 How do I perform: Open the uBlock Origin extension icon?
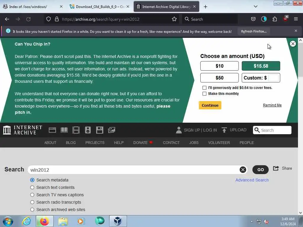pos(286,19)
